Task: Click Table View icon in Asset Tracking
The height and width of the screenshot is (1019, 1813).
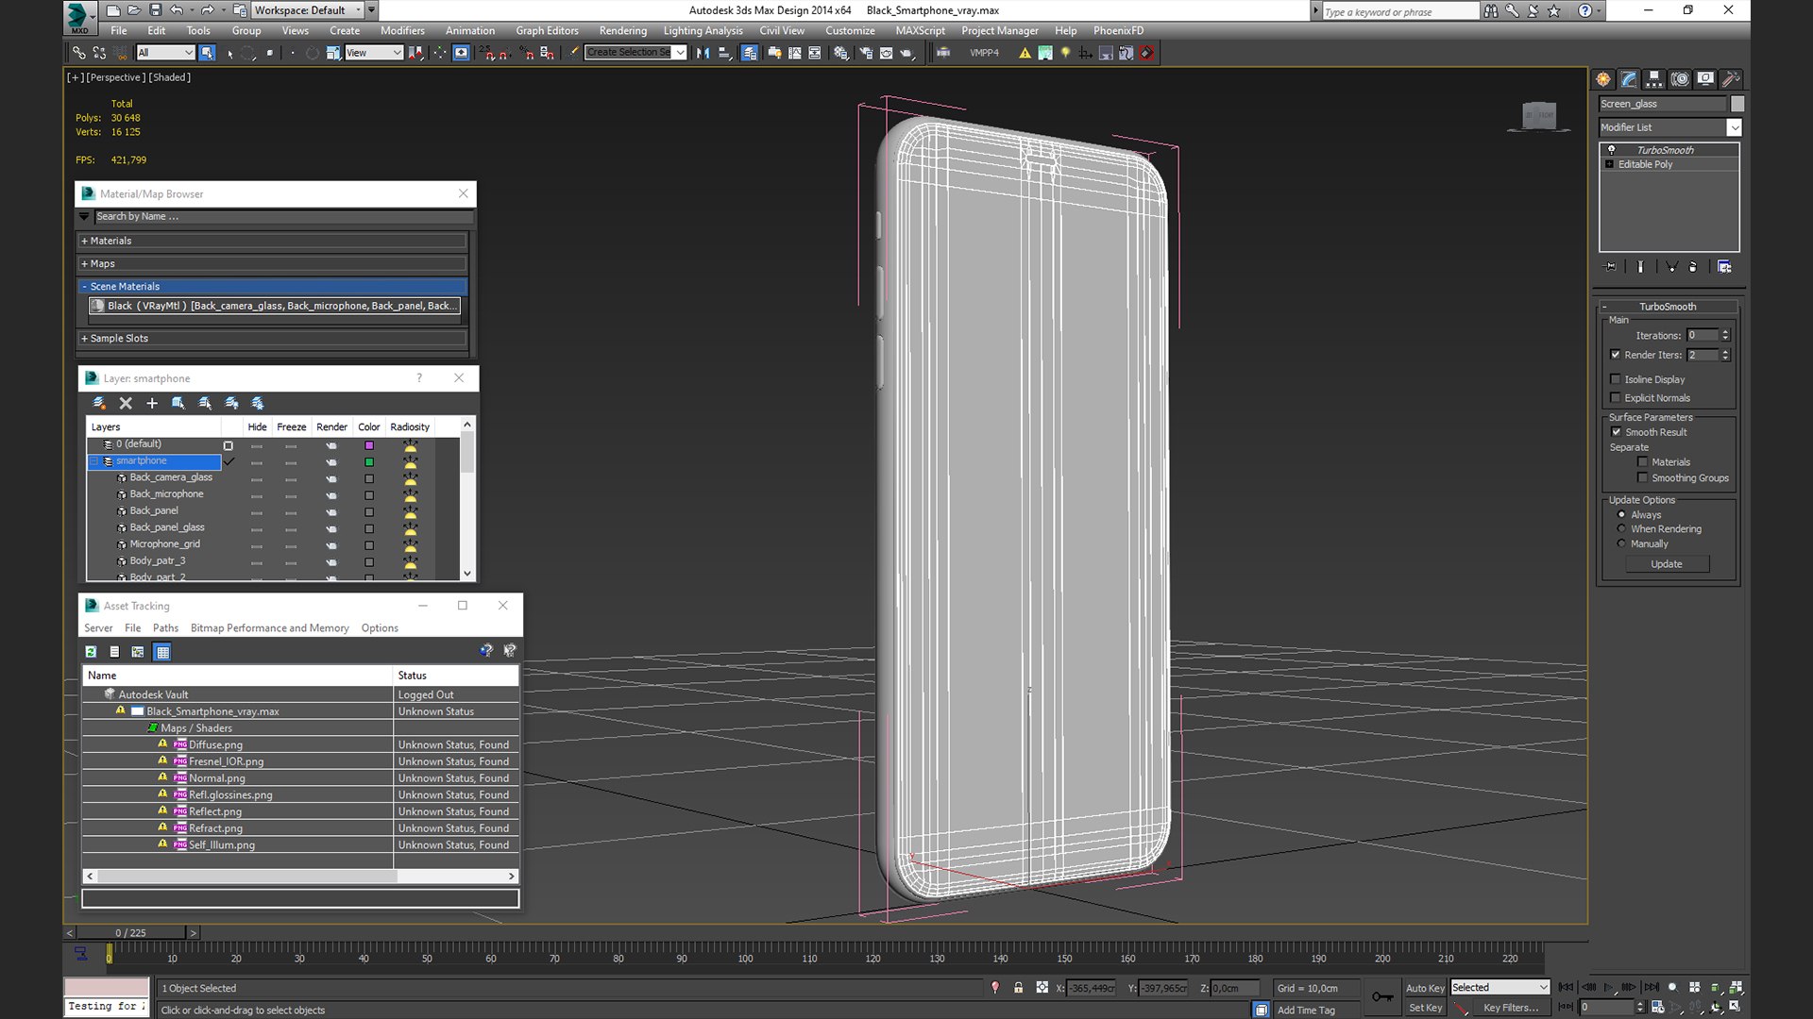Action: (x=162, y=652)
